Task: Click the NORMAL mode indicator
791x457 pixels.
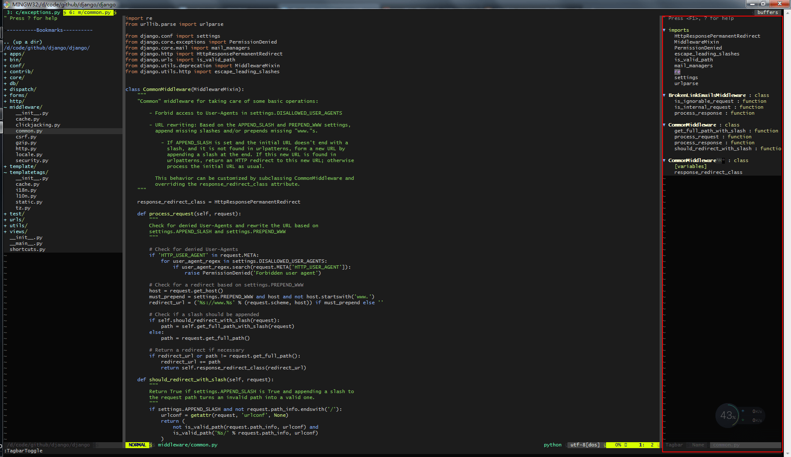Action: (x=137, y=445)
